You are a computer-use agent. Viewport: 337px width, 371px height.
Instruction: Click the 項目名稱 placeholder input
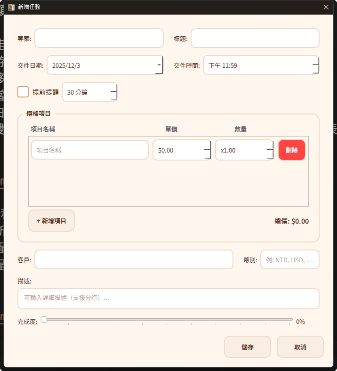click(x=90, y=150)
